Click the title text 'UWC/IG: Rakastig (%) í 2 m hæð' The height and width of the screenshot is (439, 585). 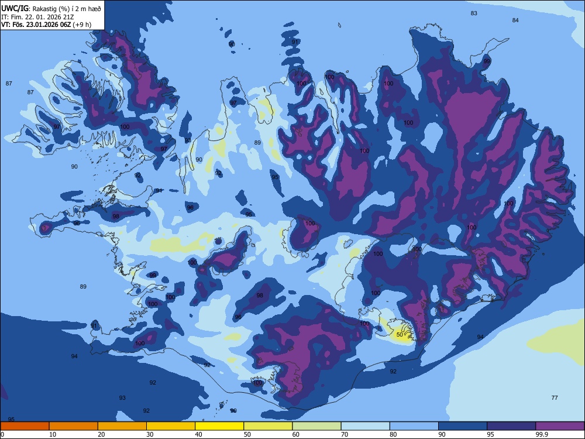click(51, 9)
